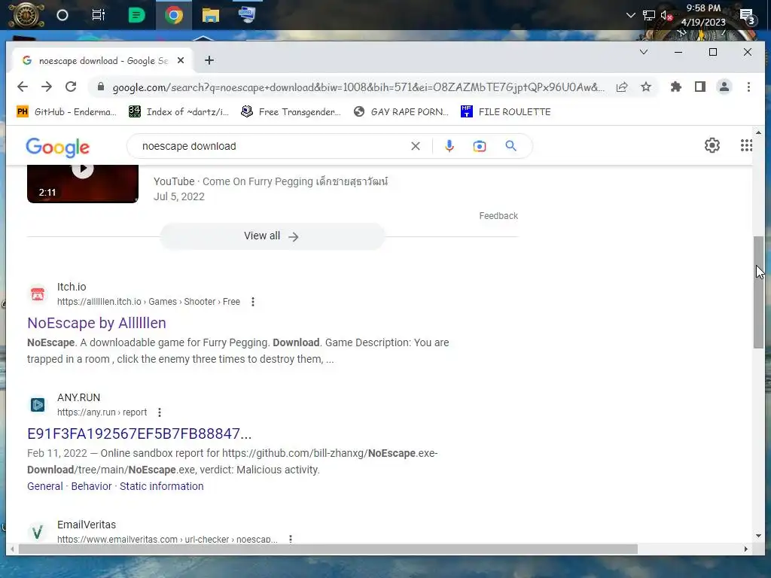Open the Static information sitelink
Viewport: 771px width, 578px height.
[x=162, y=486]
